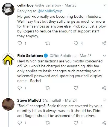Share Steve Mullett's tweet

click(104, 123)
